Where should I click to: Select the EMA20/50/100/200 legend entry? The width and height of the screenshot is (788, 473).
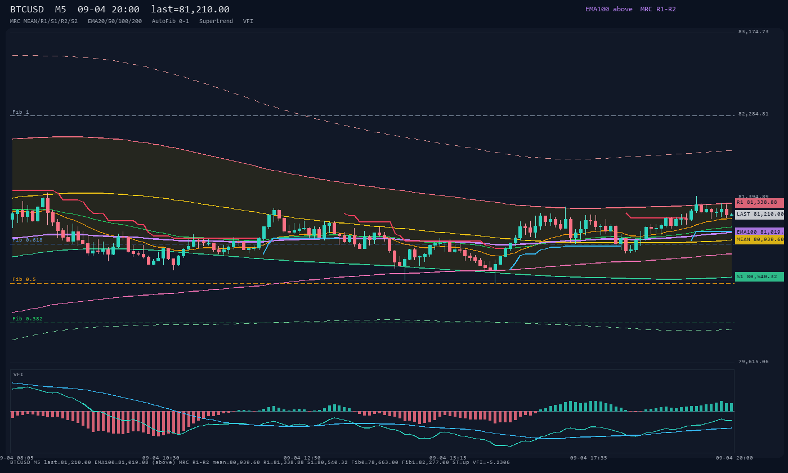(x=115, y=21)
